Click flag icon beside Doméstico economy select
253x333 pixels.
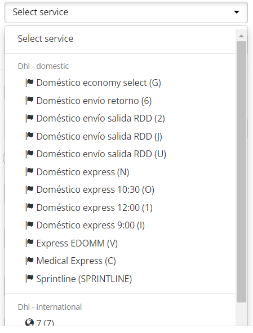pyautogui.click(x=29, y=83)
